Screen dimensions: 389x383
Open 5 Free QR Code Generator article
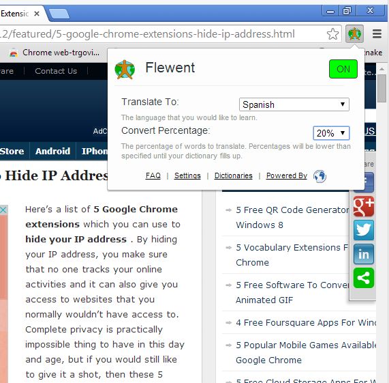point(292,218)
